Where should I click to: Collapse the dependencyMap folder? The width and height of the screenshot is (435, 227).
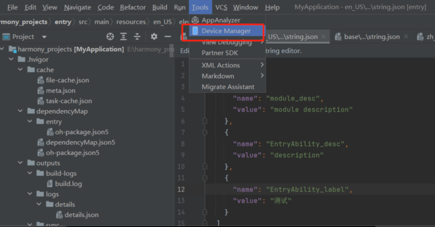[21, 111]
